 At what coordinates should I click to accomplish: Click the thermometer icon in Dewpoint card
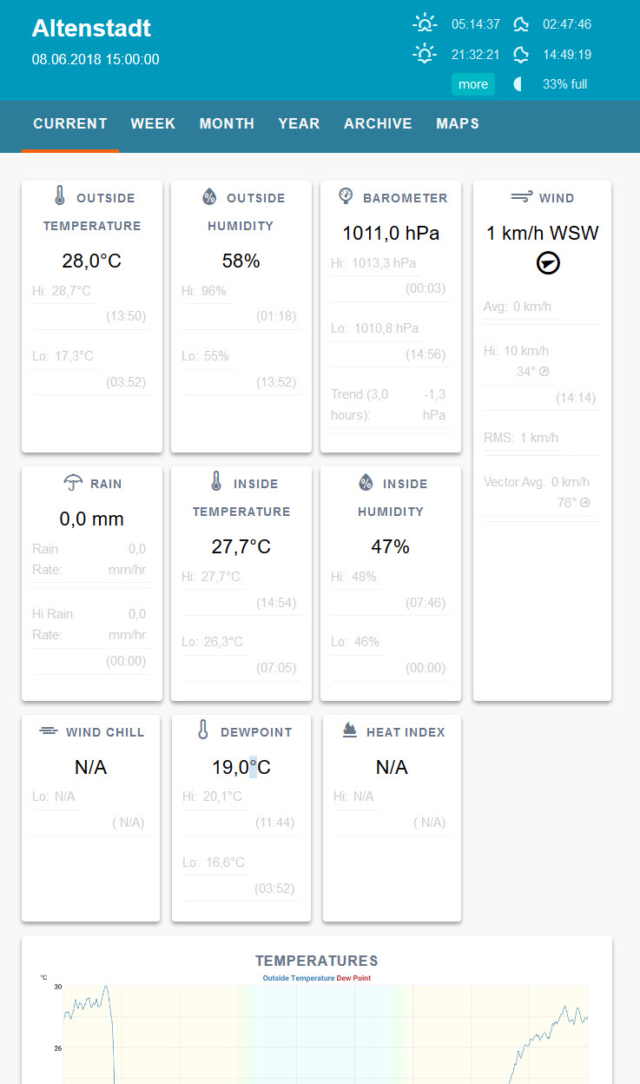pyautogui.click(x=203, y=730)
